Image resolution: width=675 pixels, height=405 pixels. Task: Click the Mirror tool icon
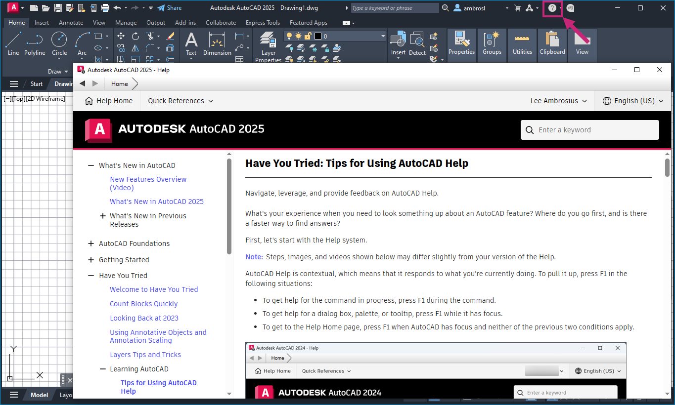pyautogui.click(x=135, y=48)
